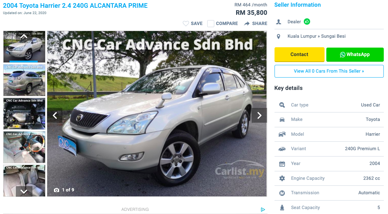Select the rear view car thumbnail
The width and height of the screenshot is (388, 214).
[x=24, y=80]
